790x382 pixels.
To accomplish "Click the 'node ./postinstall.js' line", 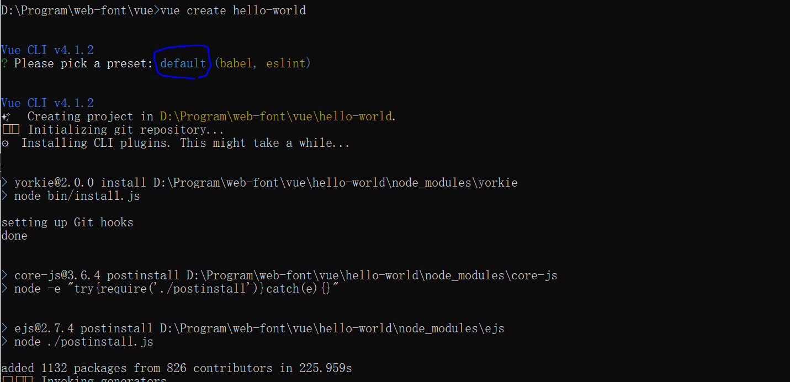I will [x=77, y=342].
